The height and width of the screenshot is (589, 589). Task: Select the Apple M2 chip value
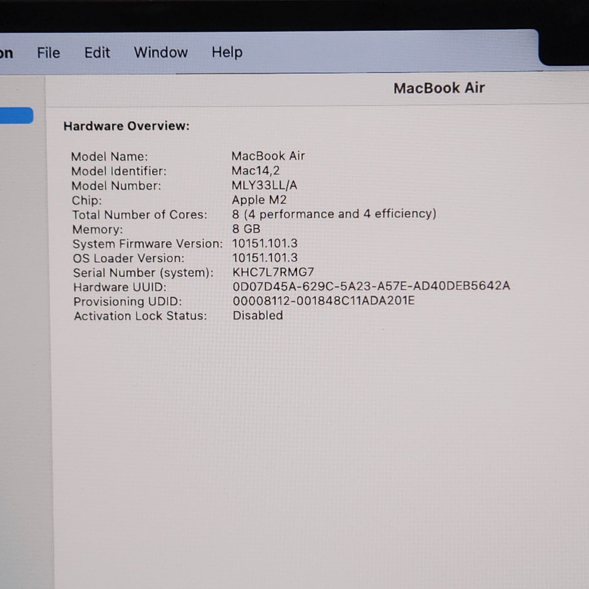(x=259, y=200)
